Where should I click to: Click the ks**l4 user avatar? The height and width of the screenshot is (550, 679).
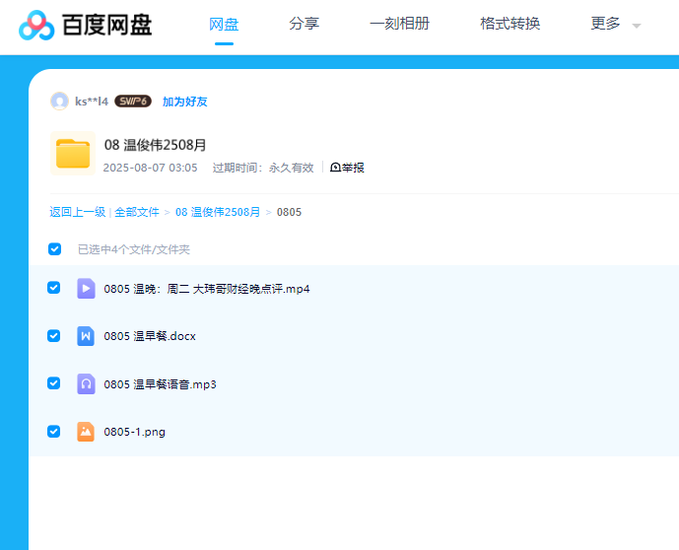(59, 102)
